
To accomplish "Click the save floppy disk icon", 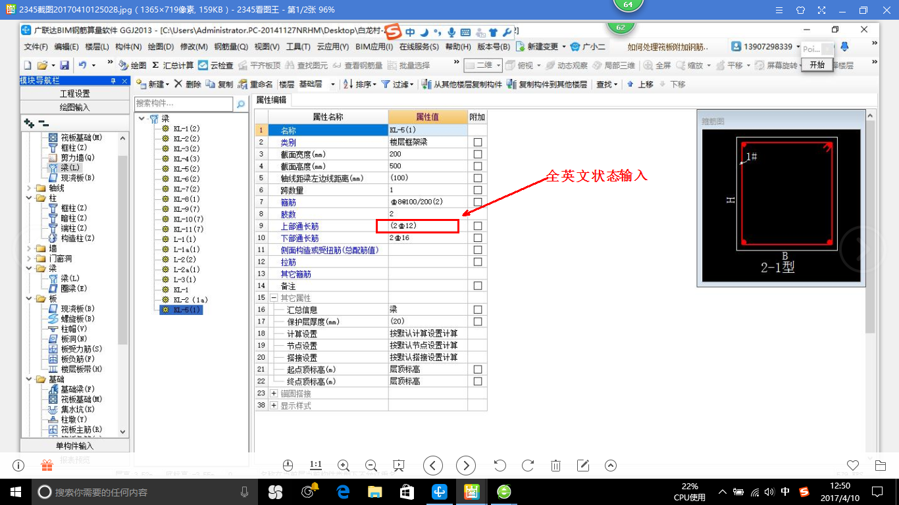I will click(x=64, y=65).
